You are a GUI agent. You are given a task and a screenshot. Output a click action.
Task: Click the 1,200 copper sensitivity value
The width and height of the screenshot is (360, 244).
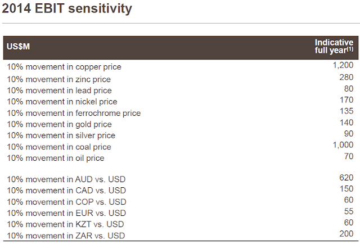click(343, 65)
